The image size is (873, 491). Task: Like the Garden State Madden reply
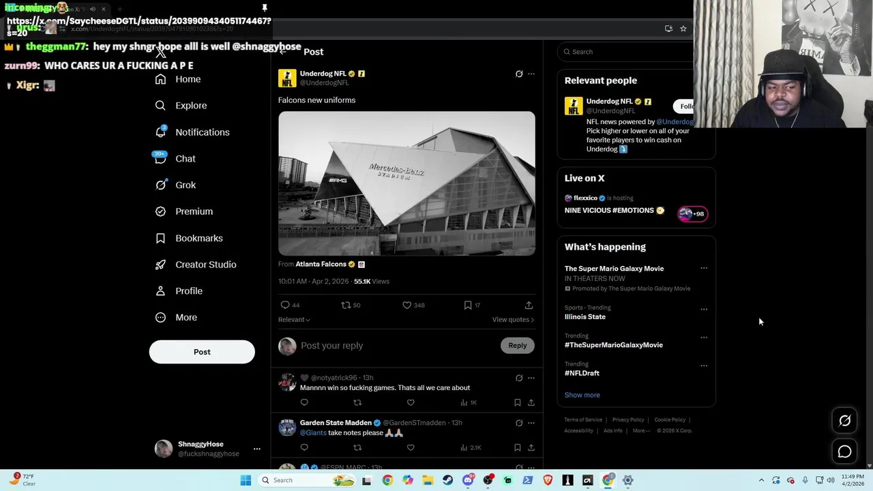pyautogui.click(x=411, y=447)
